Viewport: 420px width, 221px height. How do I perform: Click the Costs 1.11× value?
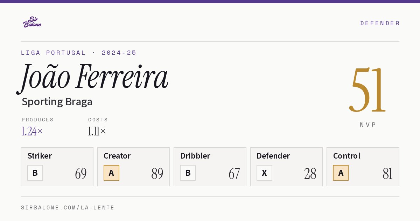point(97,131)
